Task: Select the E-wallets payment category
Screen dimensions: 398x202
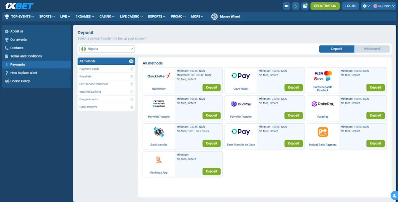Action: click(86, 76)
